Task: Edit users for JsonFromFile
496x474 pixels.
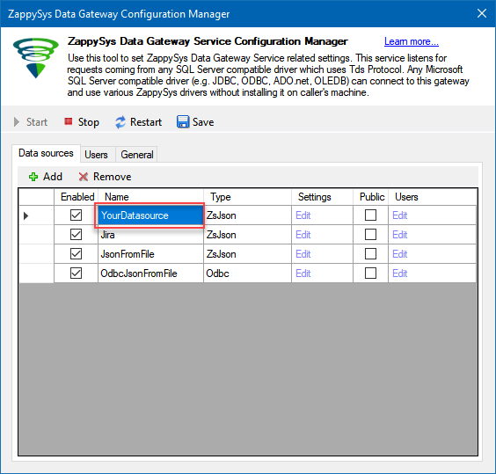Action: [400, 254]
